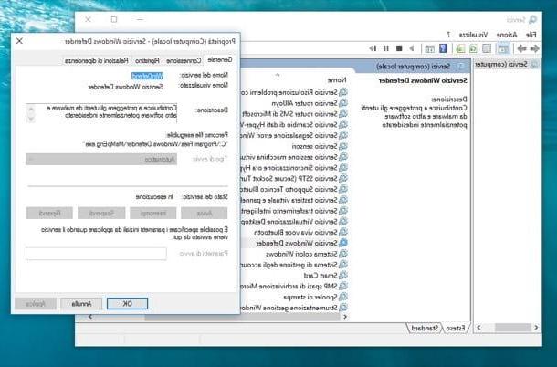Select the Esteso view tab under the list
The height and width of the screenshot is (367, 557).
coord(456,328)
